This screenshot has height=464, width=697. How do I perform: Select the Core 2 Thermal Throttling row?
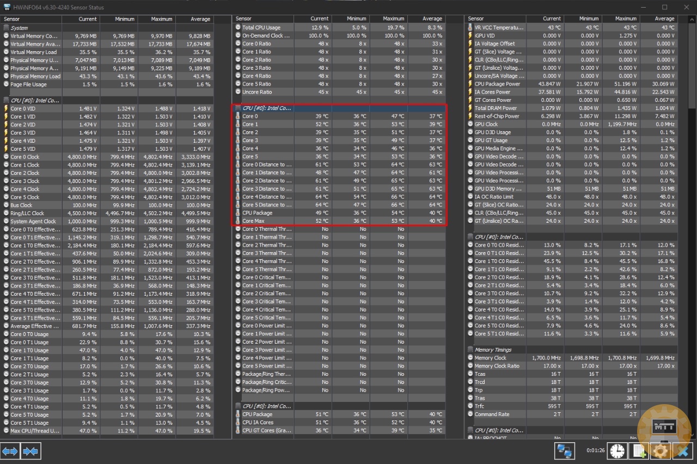340,245
